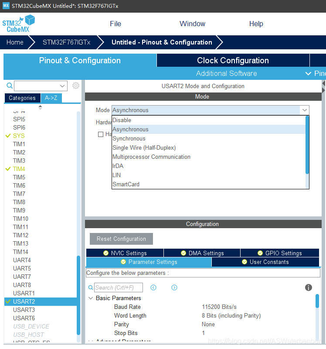
Task: Click the list sort arrows icon
Action: click(x=40, y=107)
